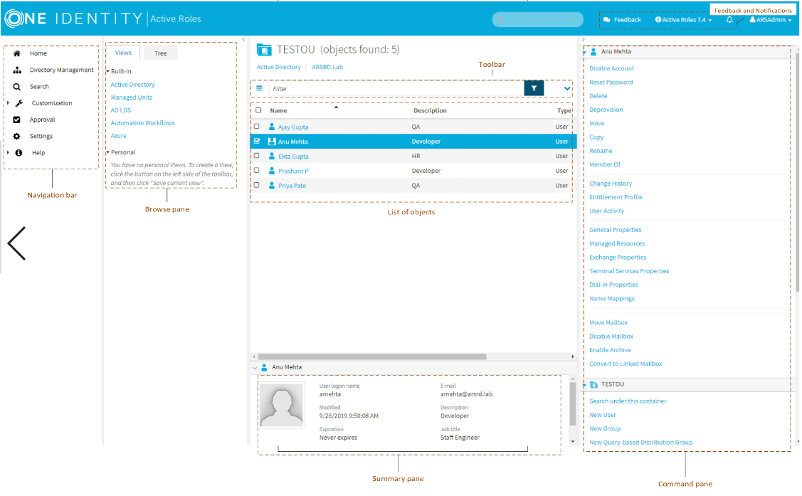Apply the filter using the funnel button
Screen dimensions: 802x496
tap(534, 88)
